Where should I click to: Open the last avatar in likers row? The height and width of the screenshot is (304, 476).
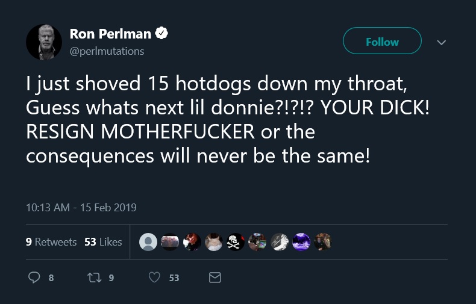tap(323, 242)
